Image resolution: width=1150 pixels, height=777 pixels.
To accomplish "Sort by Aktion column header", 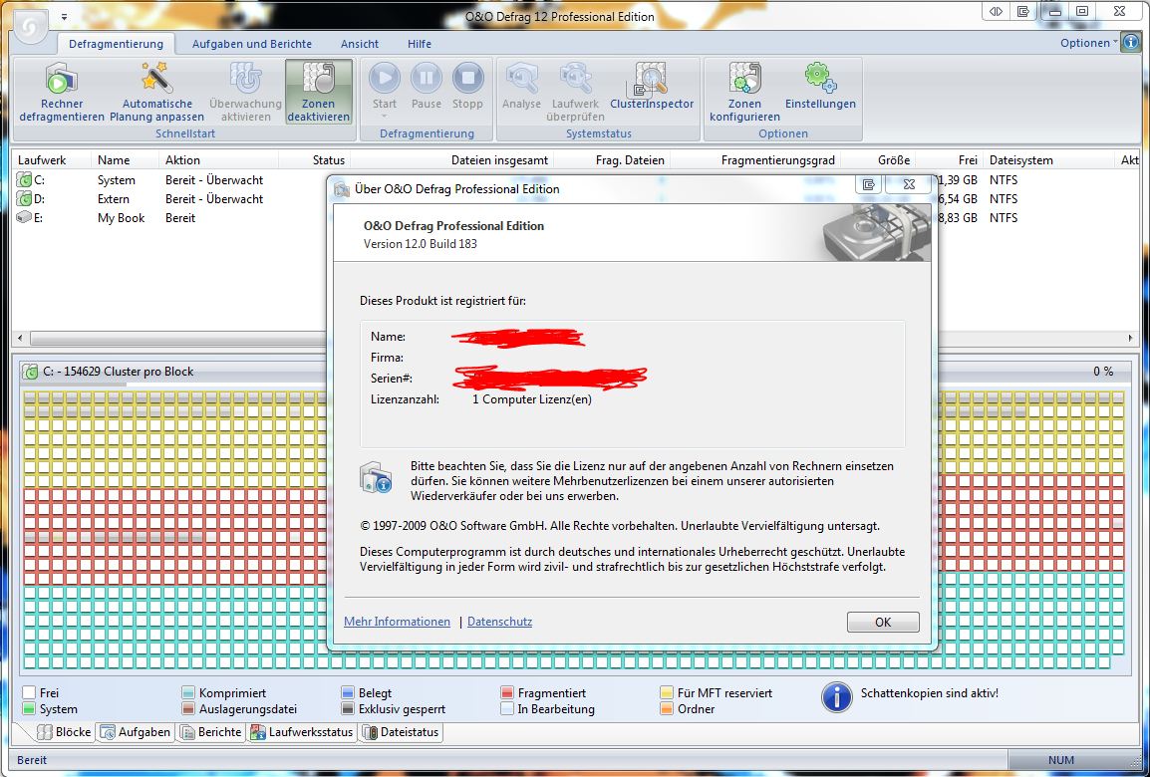I will point(219,159).
